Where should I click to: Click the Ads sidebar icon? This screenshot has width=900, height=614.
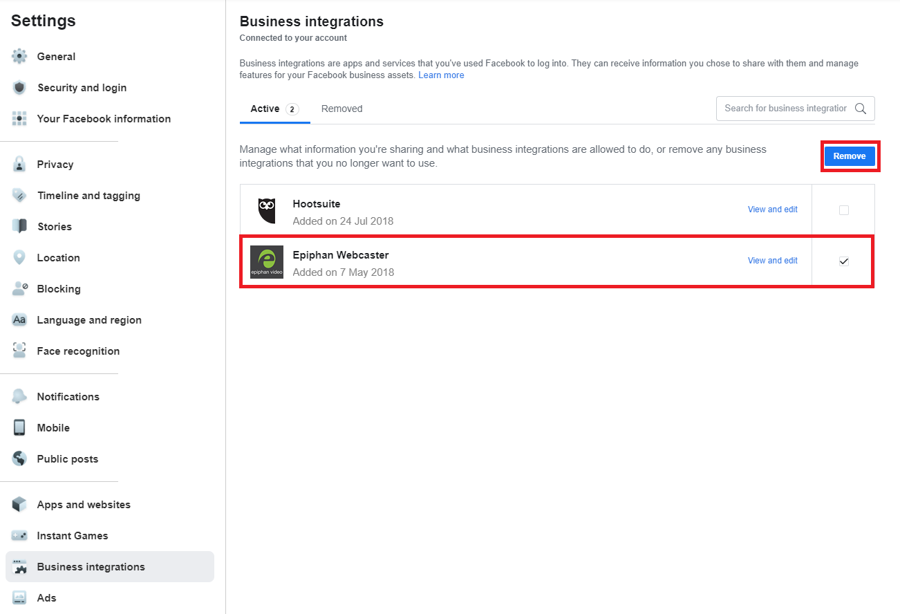coord(19,598)
